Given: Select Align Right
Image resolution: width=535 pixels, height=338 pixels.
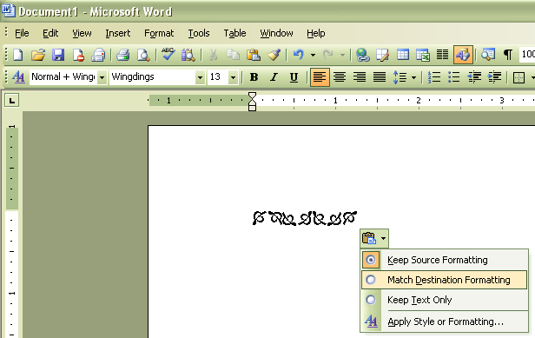Looking at the screenshot, I should 360,77.
